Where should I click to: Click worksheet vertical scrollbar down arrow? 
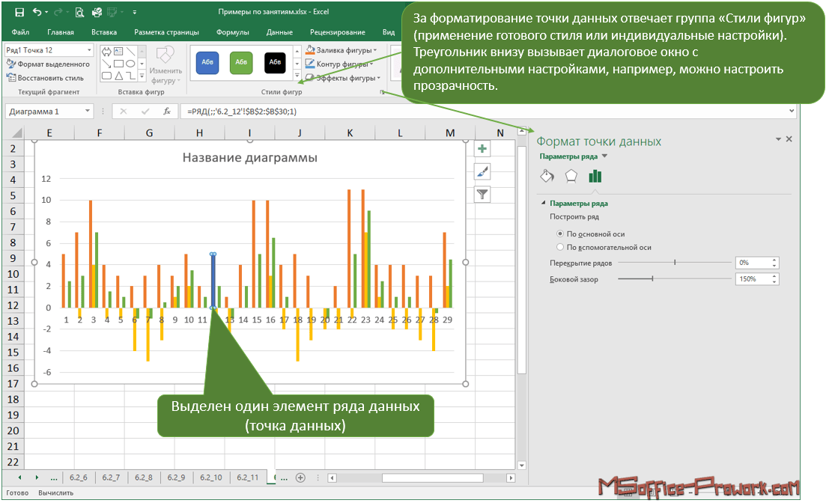tap(521, 466)
